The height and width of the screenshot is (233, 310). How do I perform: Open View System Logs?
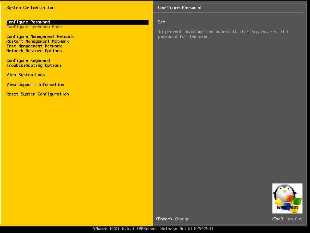tap(26, 75)
